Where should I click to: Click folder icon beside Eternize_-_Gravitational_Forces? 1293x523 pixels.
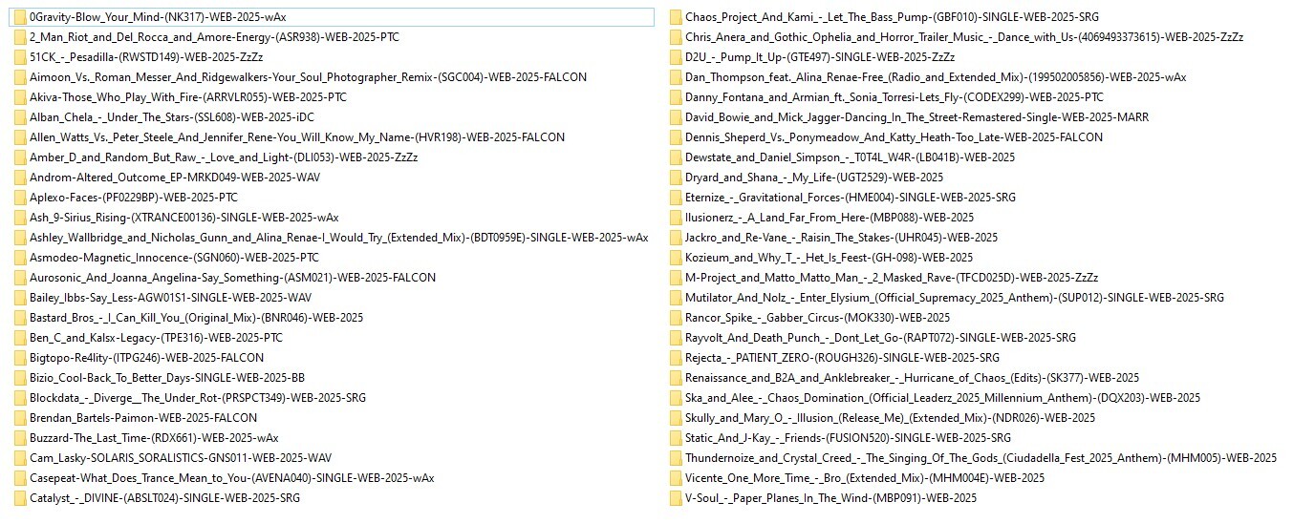[676, 198]
